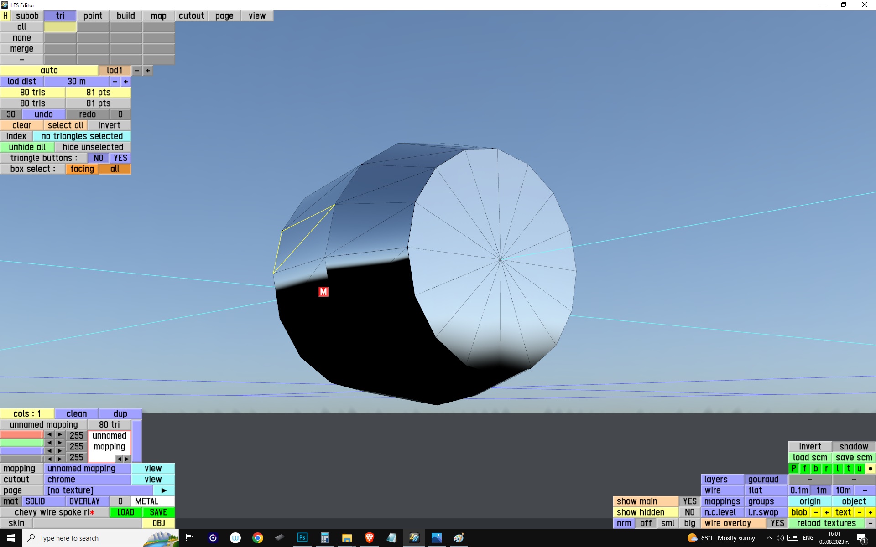Open the chrome cutout selector
876x547 pixels.
[87, 480]
